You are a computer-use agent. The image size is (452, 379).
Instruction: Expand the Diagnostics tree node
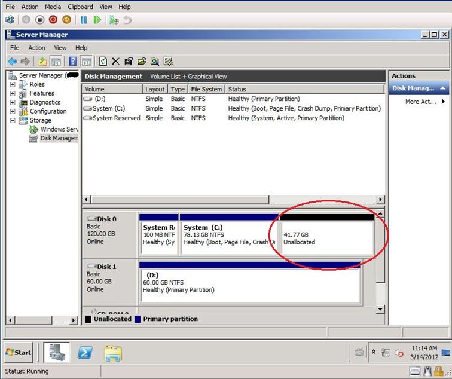[13, 103]
